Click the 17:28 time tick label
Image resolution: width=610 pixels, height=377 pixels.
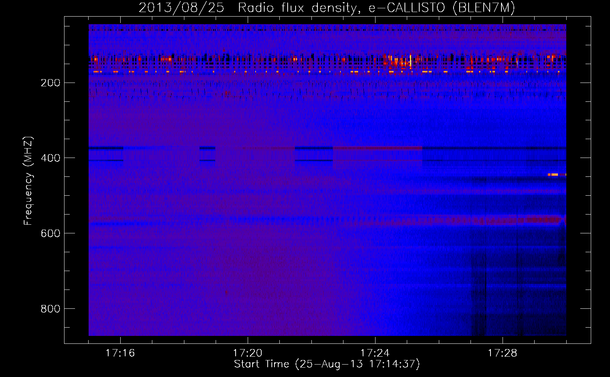(503, 353)
